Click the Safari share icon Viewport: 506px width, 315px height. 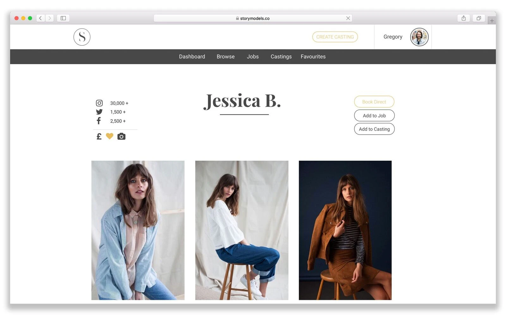coord(464,18)
